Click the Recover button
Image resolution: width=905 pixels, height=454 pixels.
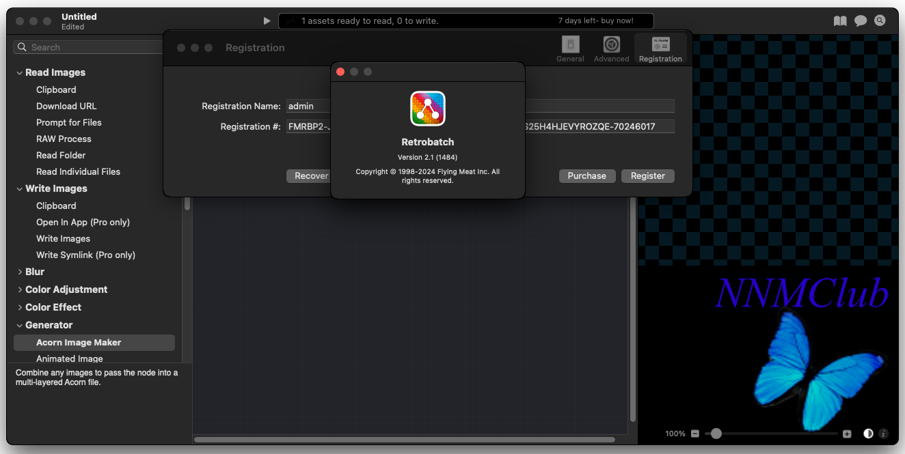point(309,176)
